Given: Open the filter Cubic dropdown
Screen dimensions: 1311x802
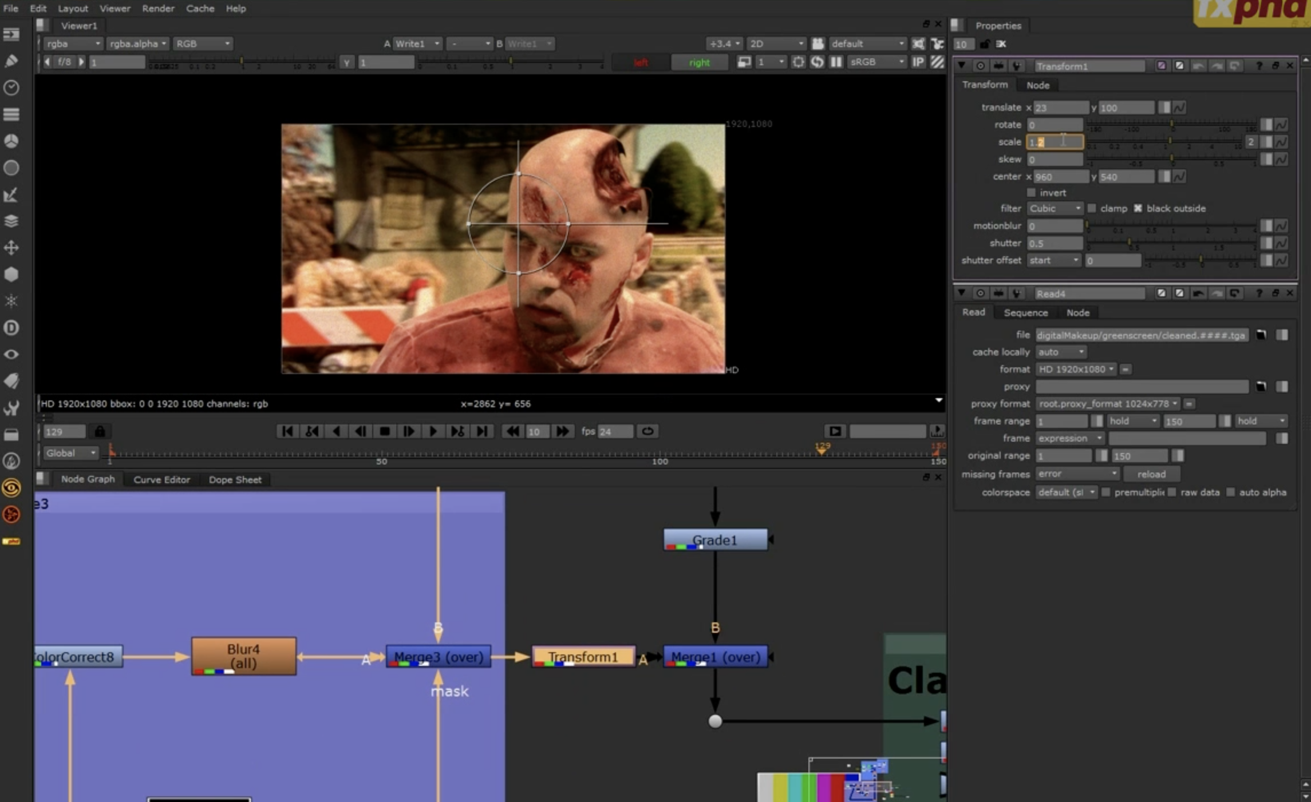Looking at the screenshot, I should coord(1055,208).
